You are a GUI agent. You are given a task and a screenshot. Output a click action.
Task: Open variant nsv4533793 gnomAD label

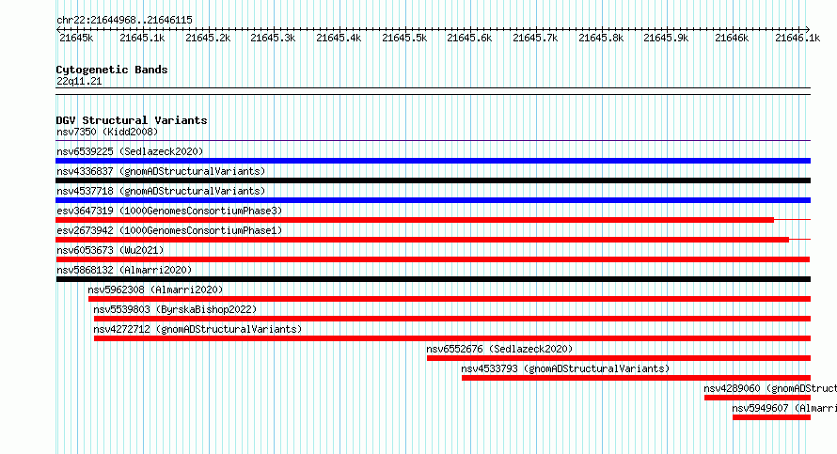pos(565,368)
